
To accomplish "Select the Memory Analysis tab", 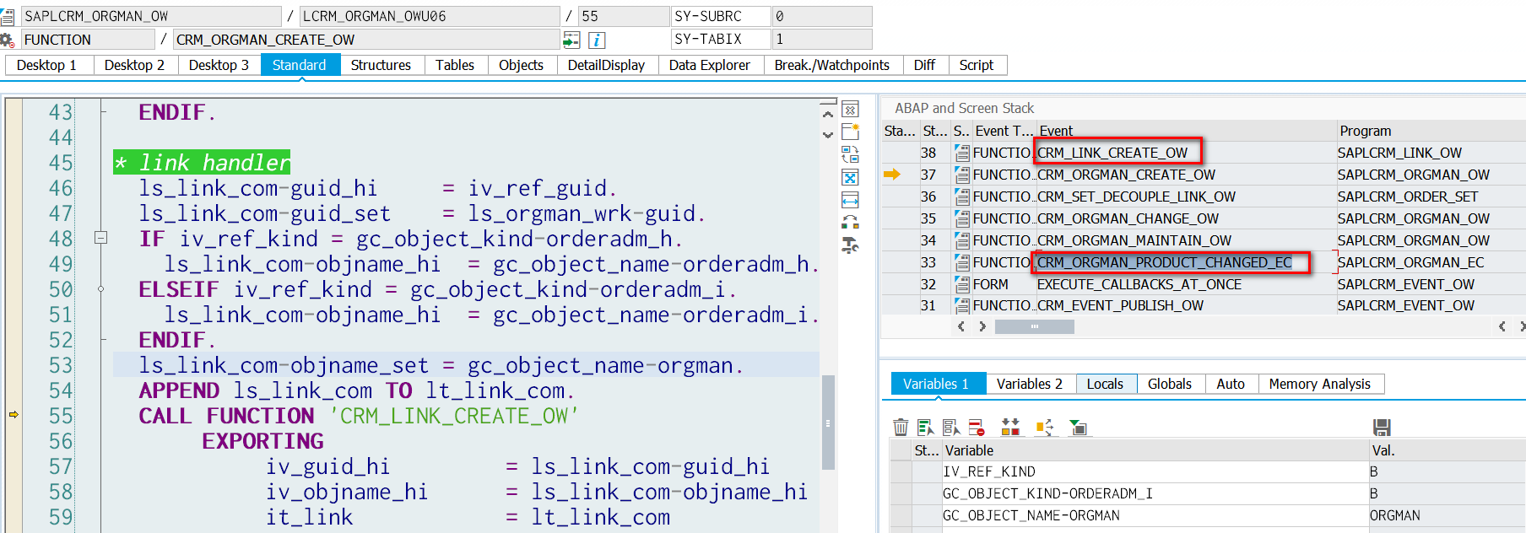I will pos(1319,384).
